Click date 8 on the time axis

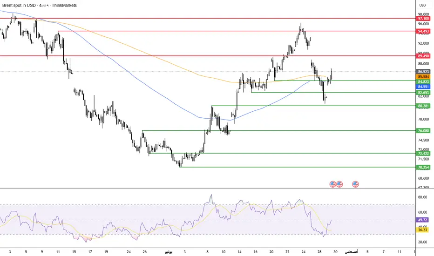207,252
